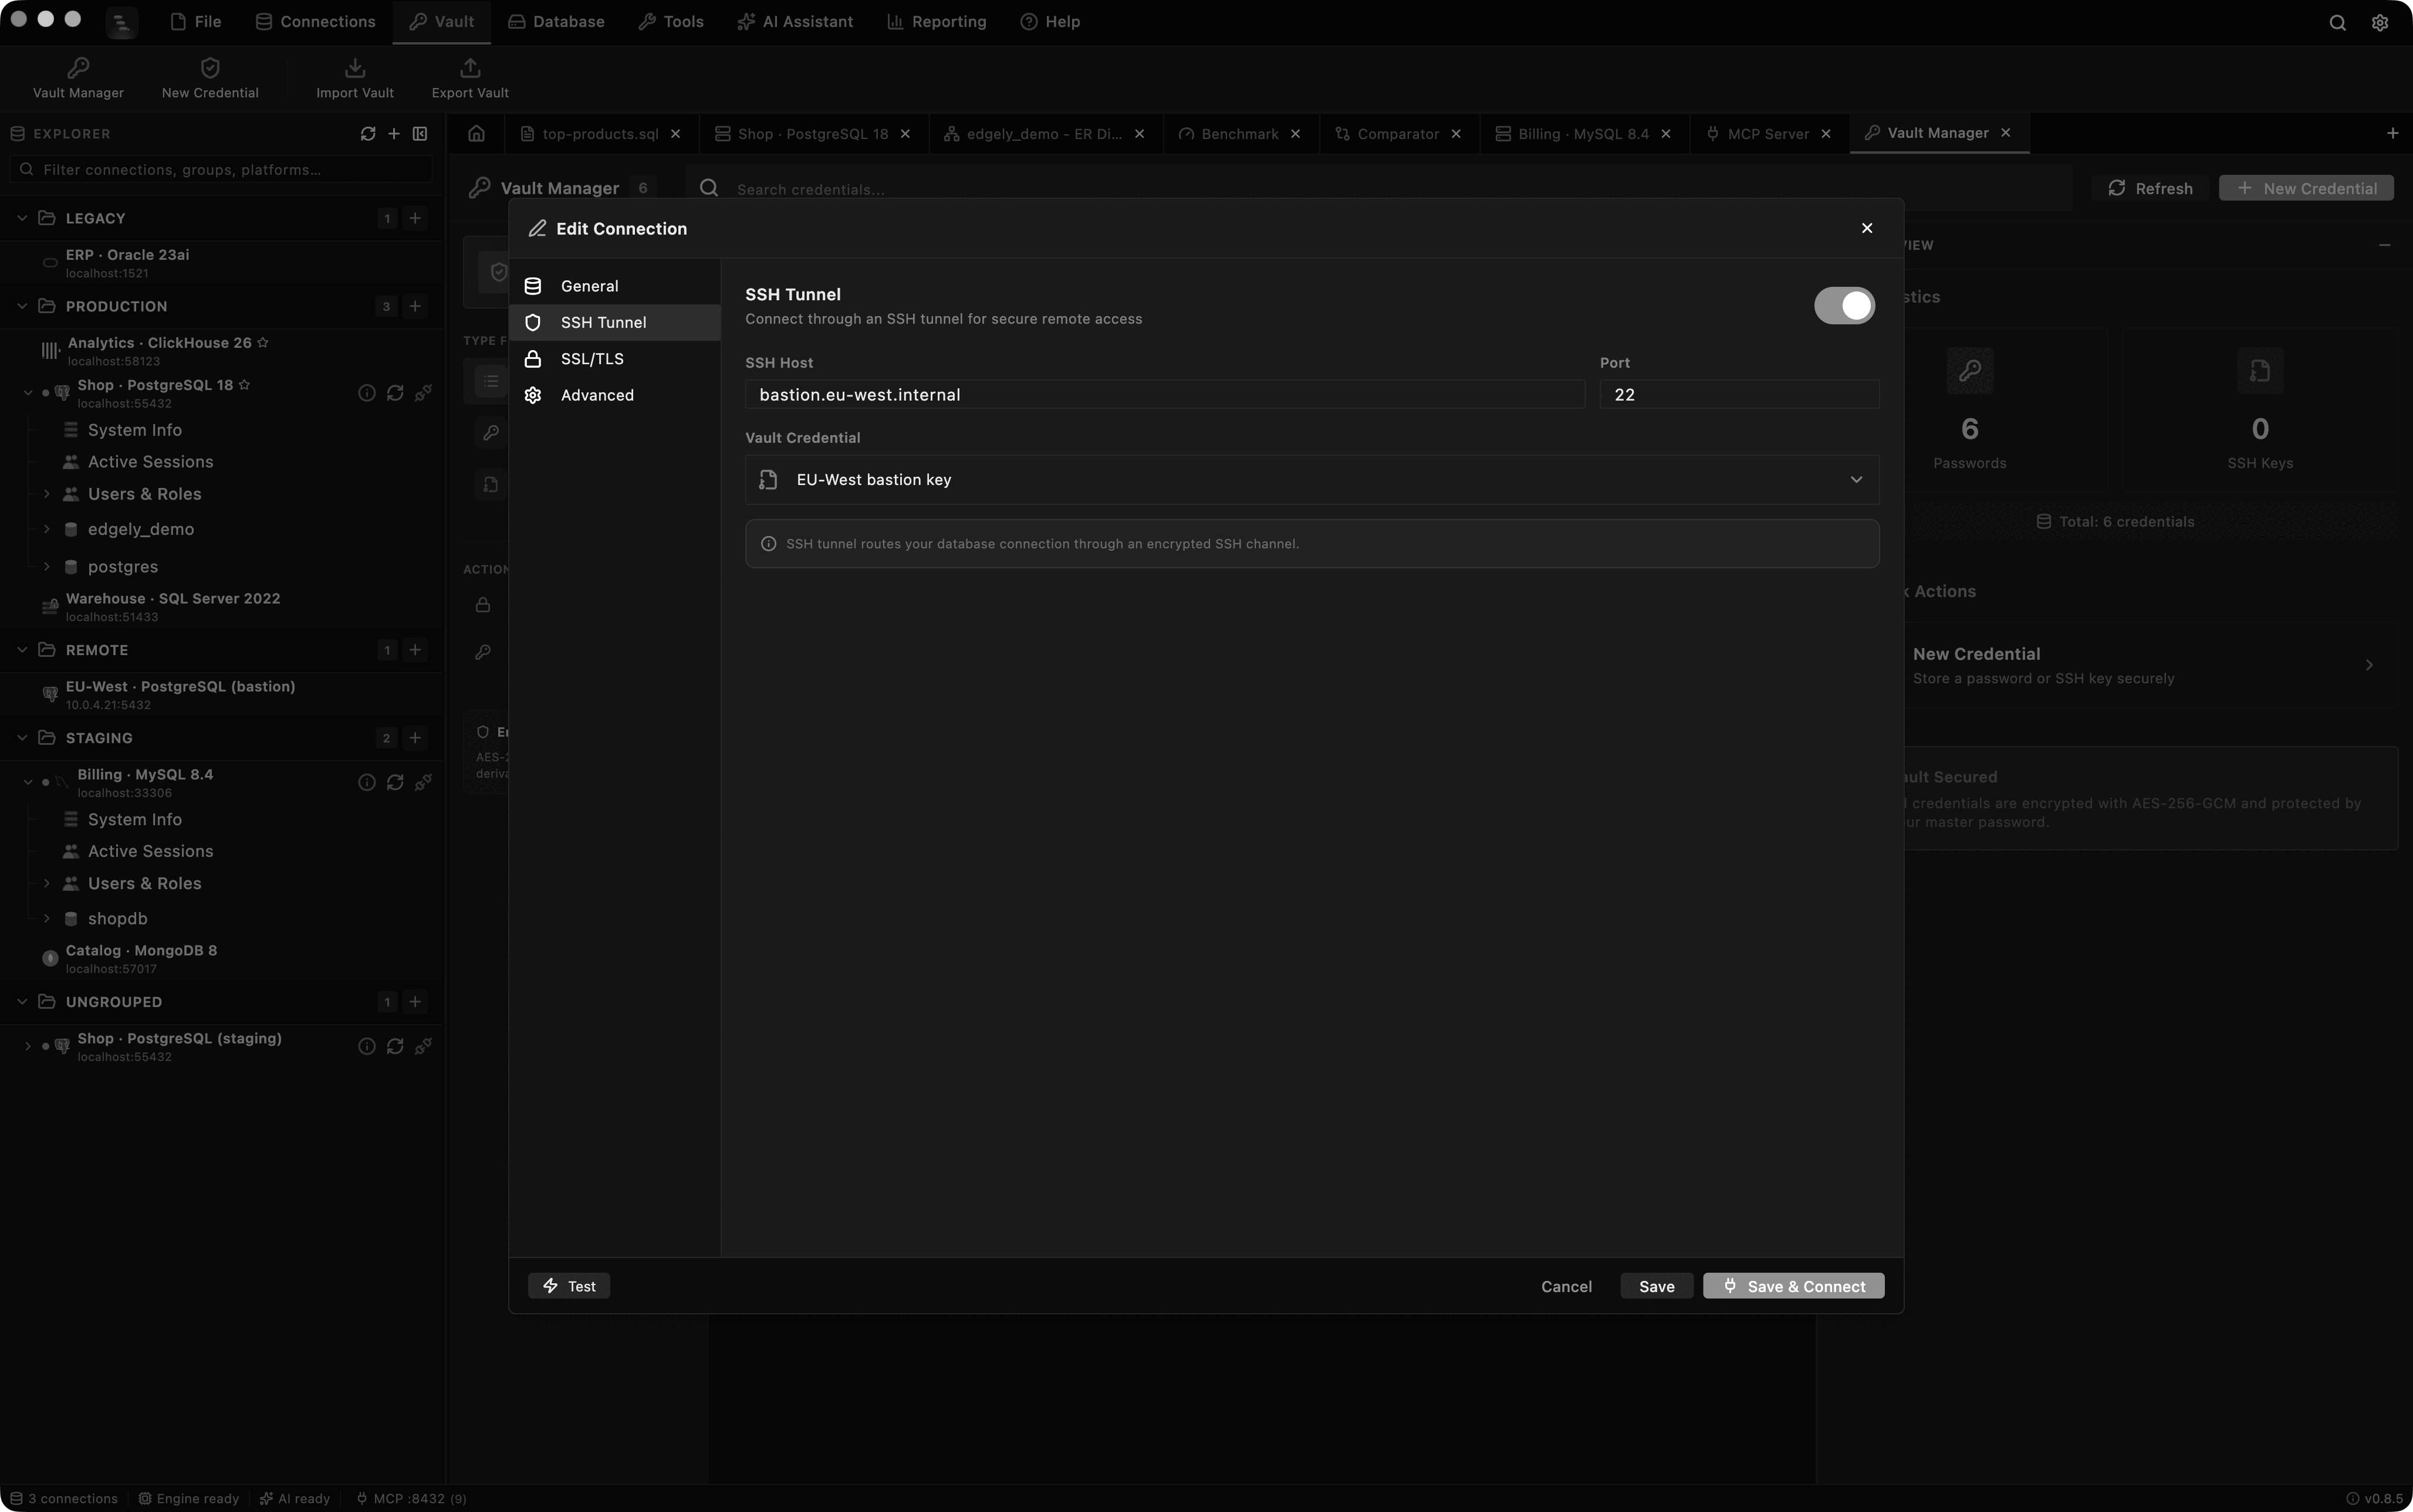Screen dimensions: 2413x1512
Task: Refresh the Explorer panel
Action: (368, 133)
